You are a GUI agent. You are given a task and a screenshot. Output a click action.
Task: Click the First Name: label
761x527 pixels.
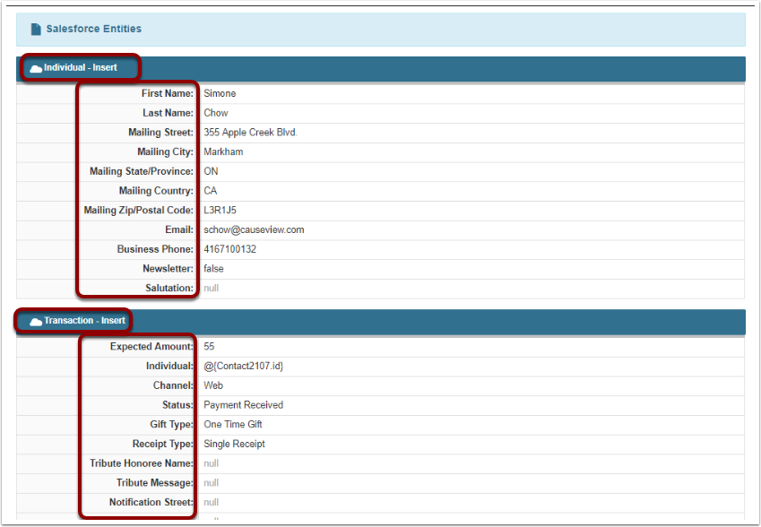[168, 93]
